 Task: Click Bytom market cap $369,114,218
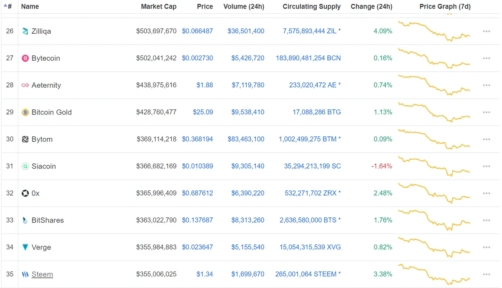tap(156, 139)
